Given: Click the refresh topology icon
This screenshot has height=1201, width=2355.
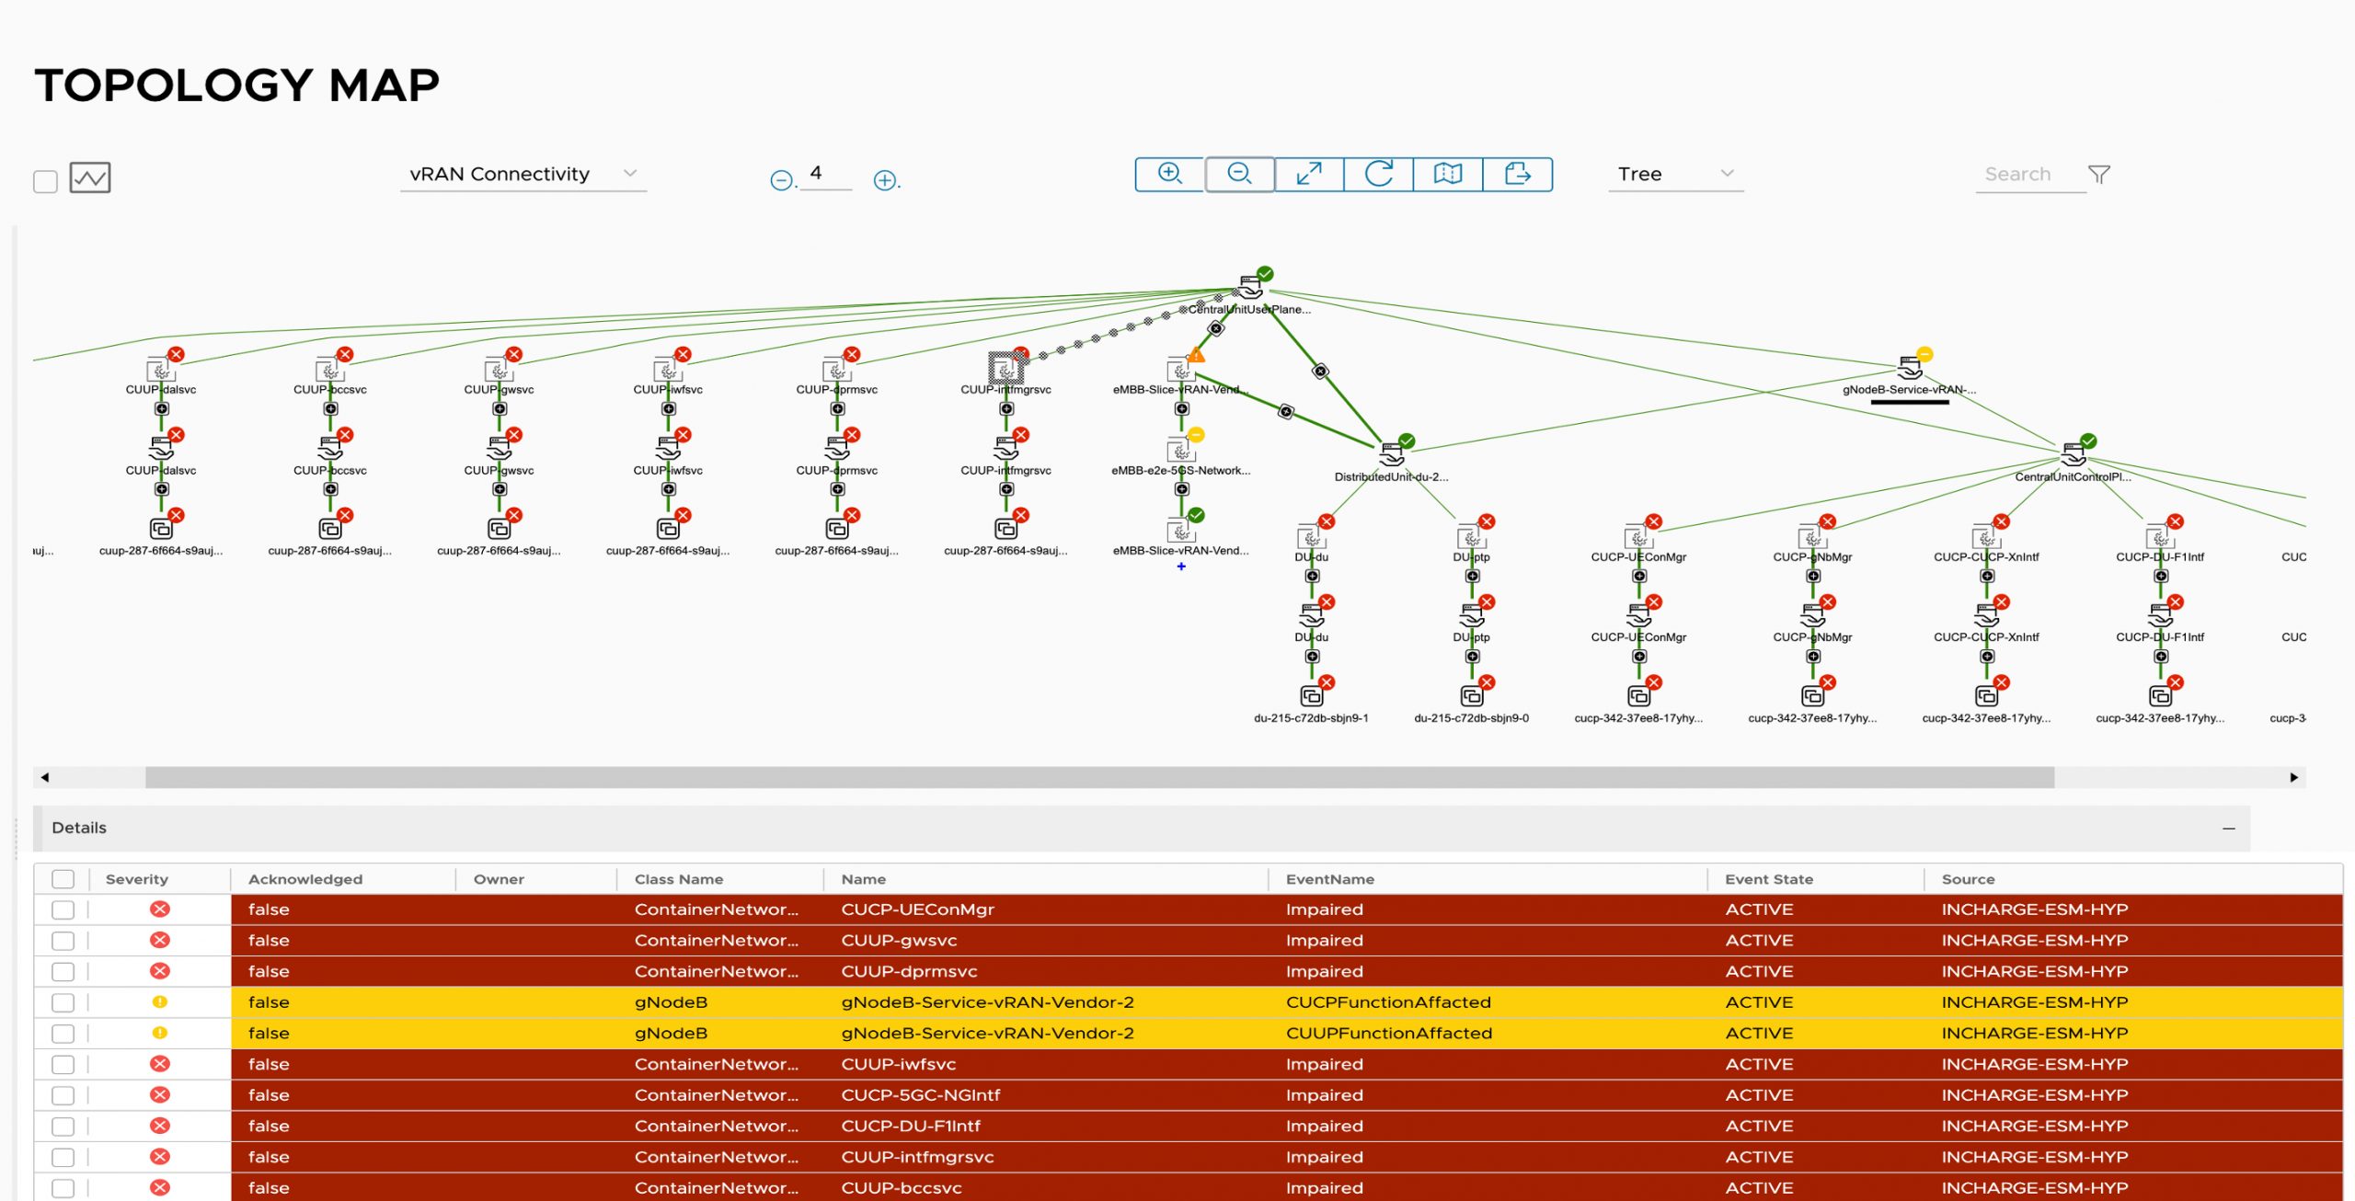Looking at the screenshot, I should pos(1378,174).
